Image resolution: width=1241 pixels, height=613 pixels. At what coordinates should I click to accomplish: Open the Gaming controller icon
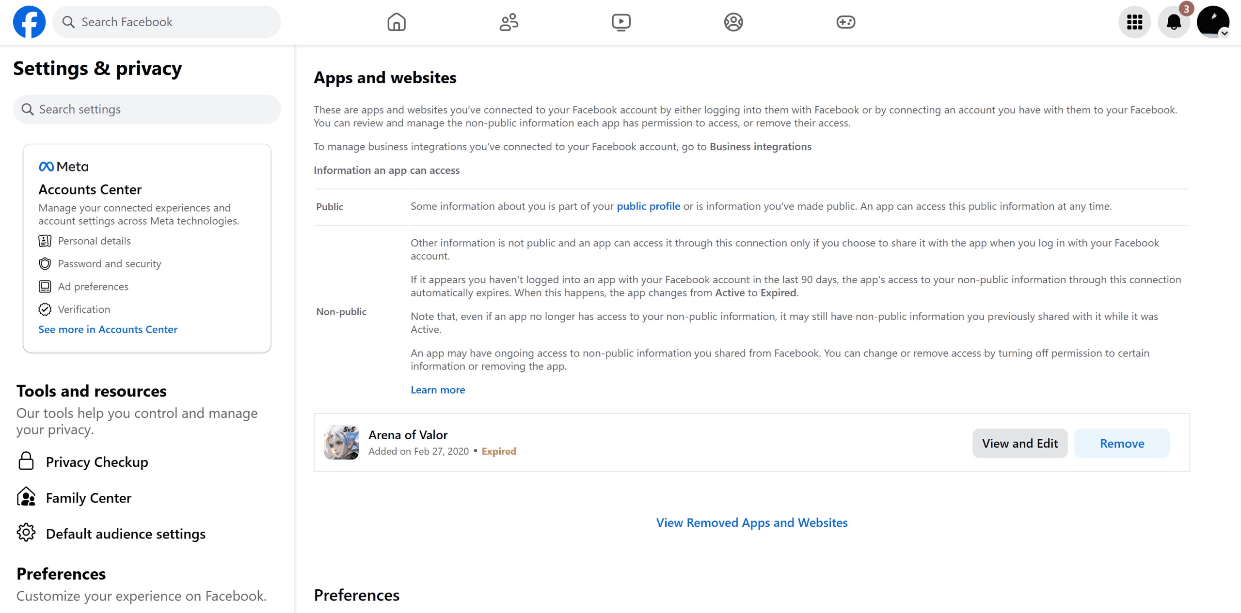(845, 22)
